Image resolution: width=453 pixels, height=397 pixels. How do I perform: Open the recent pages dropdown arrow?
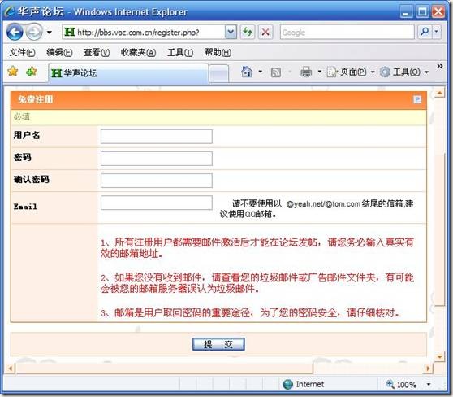click(50, 33)
